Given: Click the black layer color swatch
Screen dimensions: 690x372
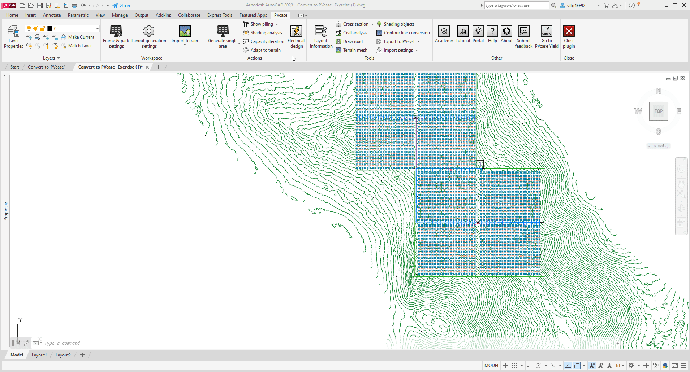Looking at the screenshot, I should pyautogui.click(x=50, y=29).
